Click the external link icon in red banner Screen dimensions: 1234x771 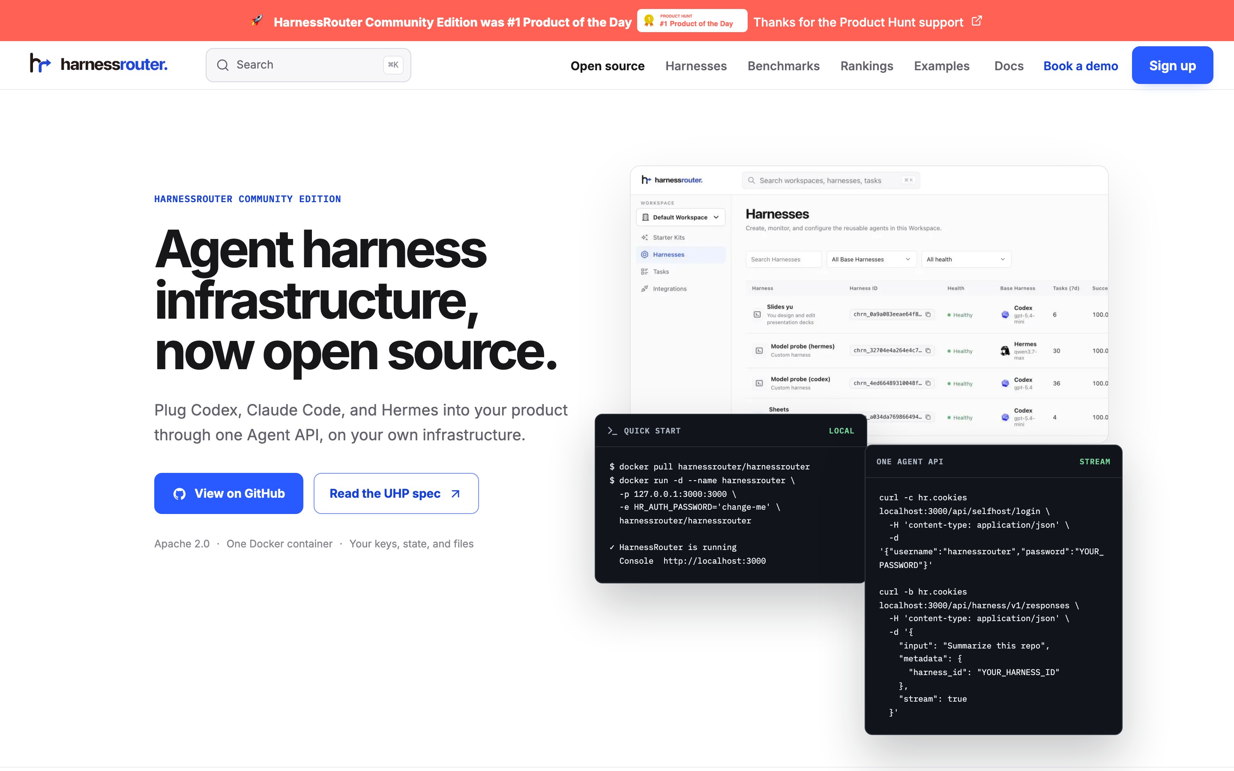point(976,21)
